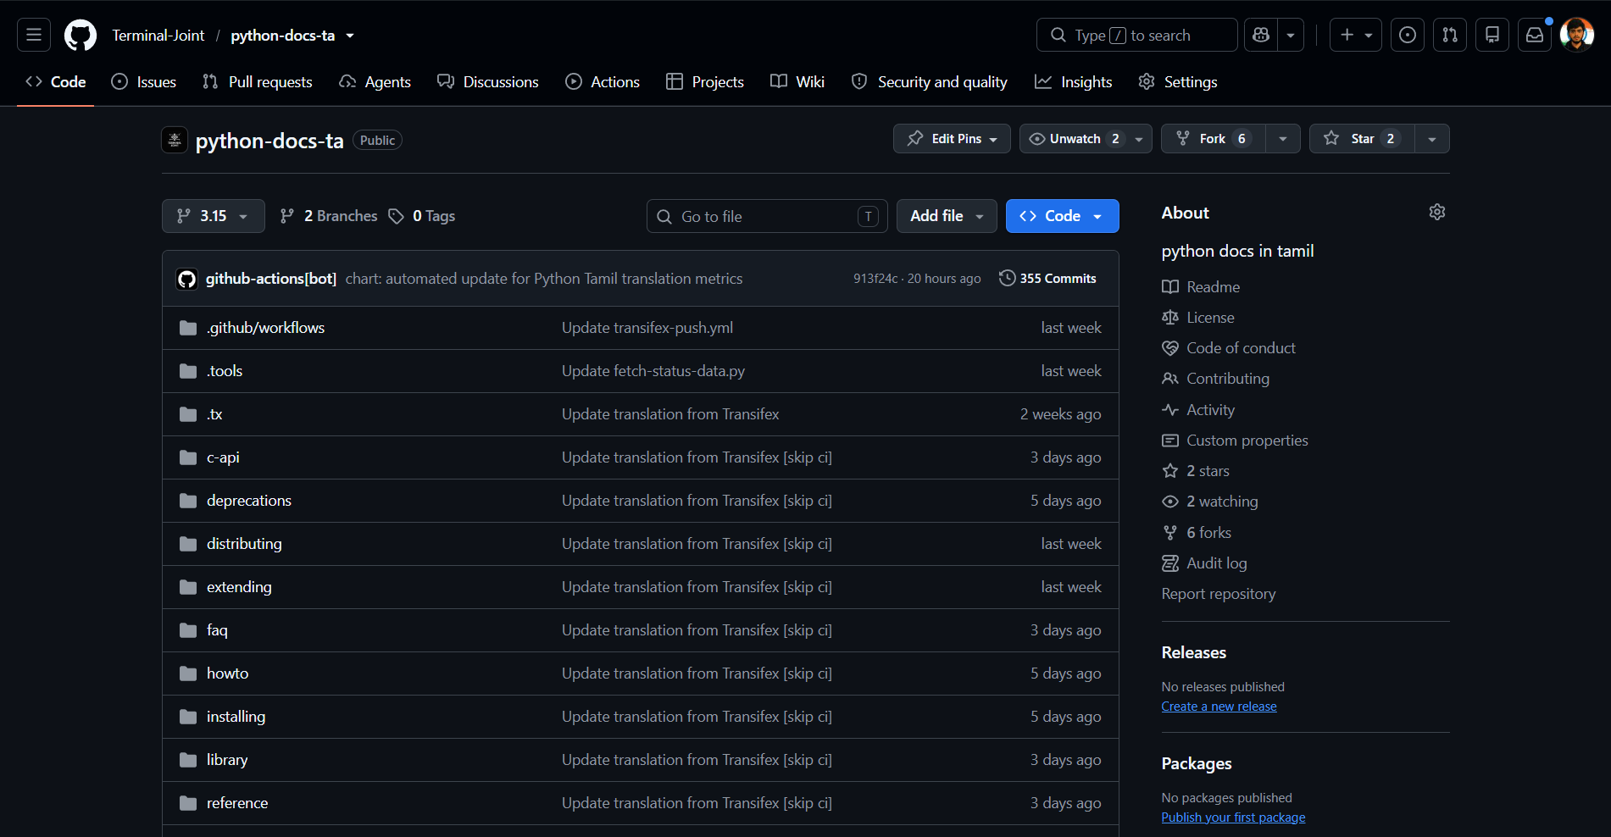Screen dimensions: 1611x837
Task: Open the Copilot chat icon
Action: tap(1261, 35)
